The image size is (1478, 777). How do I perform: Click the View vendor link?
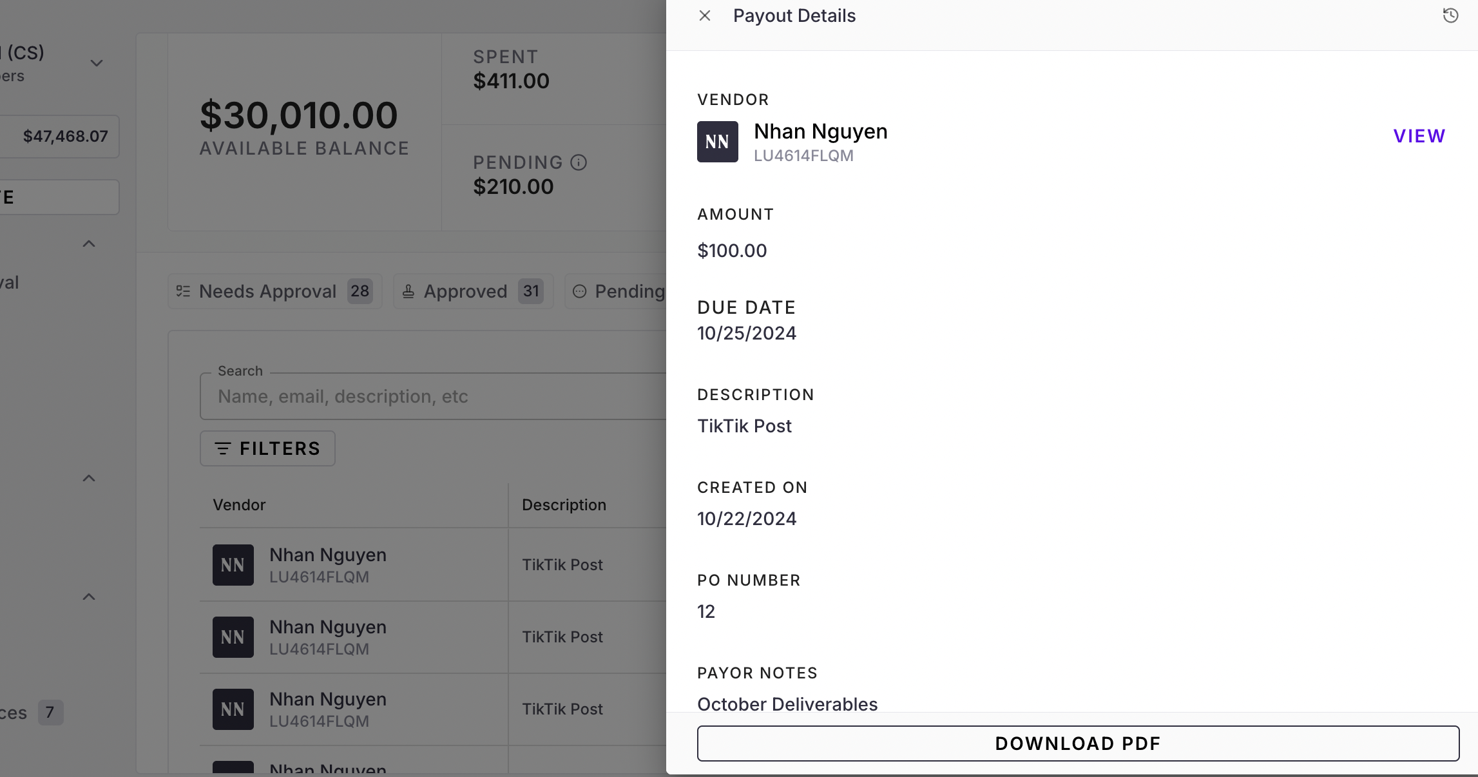point(1419,136)
